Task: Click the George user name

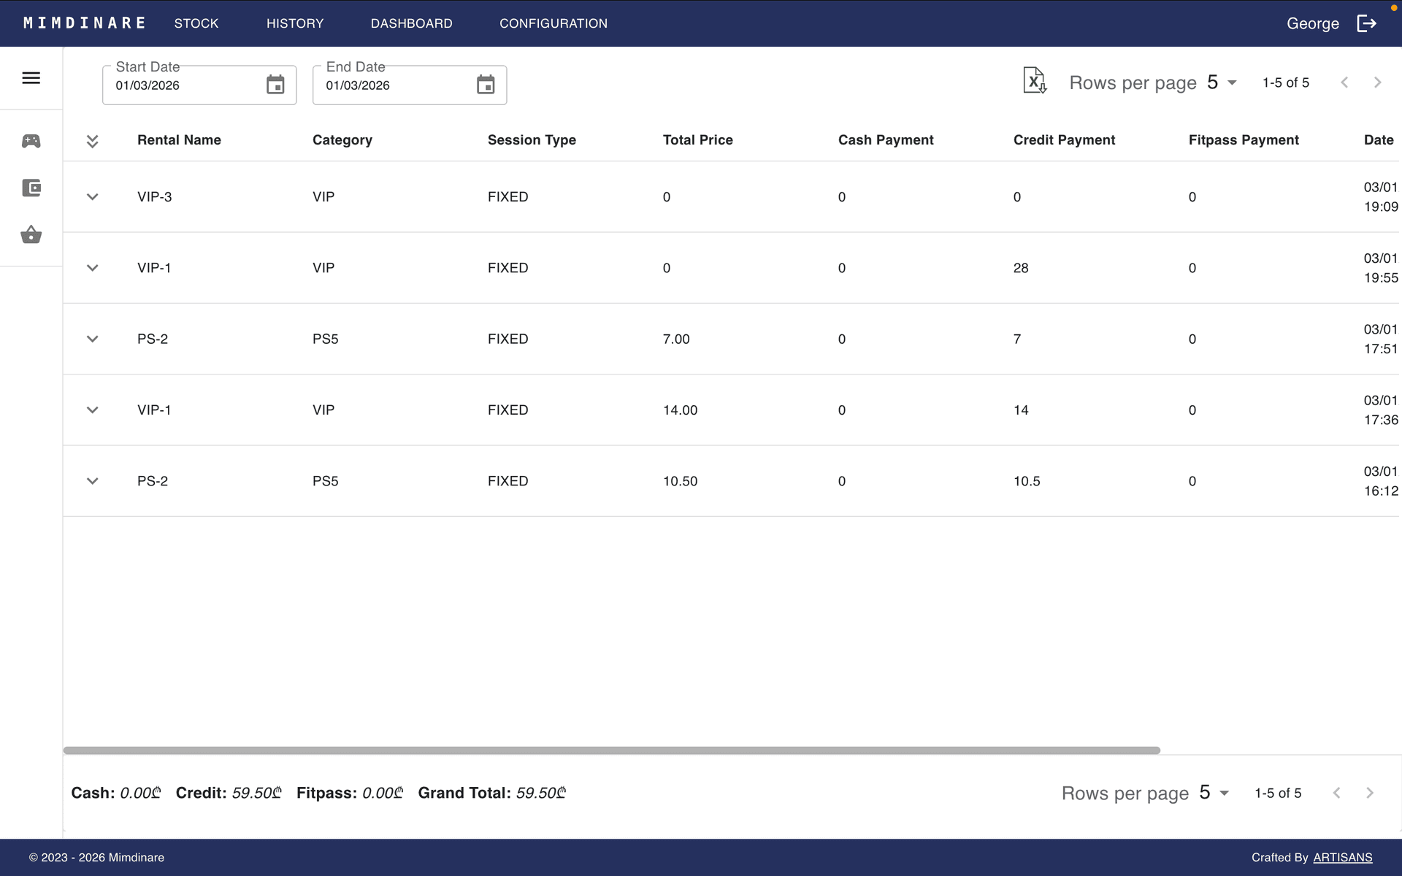Action: tap(1312, 23)
